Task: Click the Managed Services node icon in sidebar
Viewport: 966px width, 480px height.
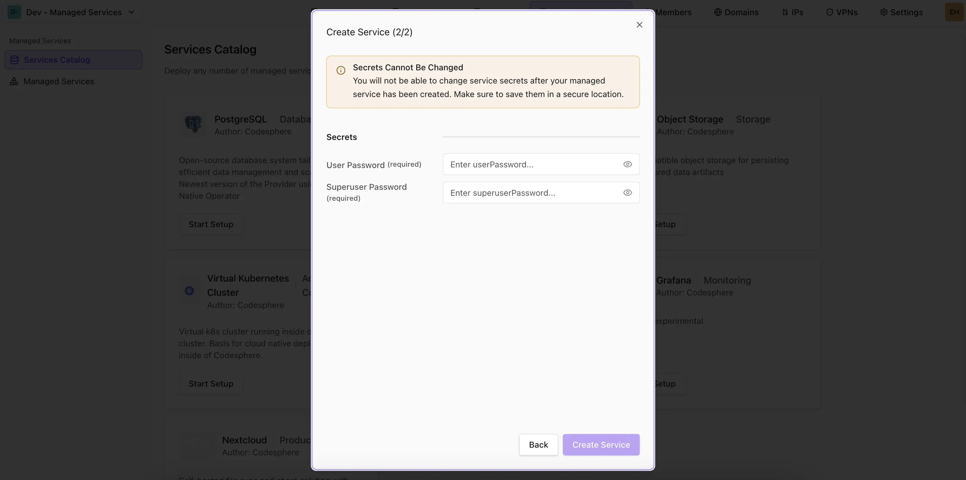Action: (x=14, y=81)
